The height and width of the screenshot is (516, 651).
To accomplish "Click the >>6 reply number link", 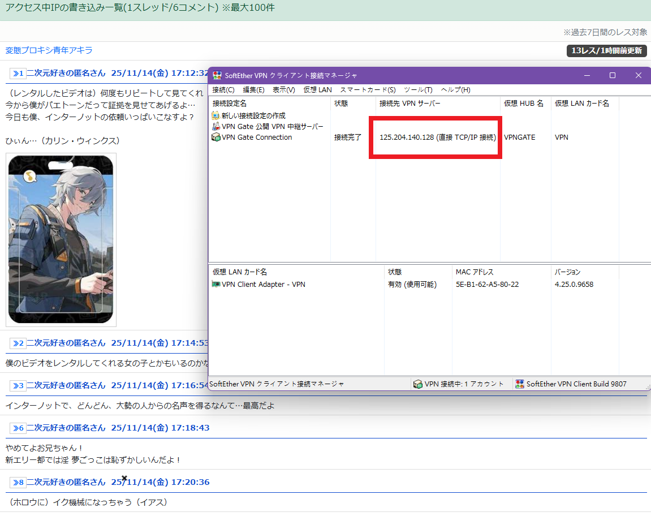I will [x=18, y=428].
